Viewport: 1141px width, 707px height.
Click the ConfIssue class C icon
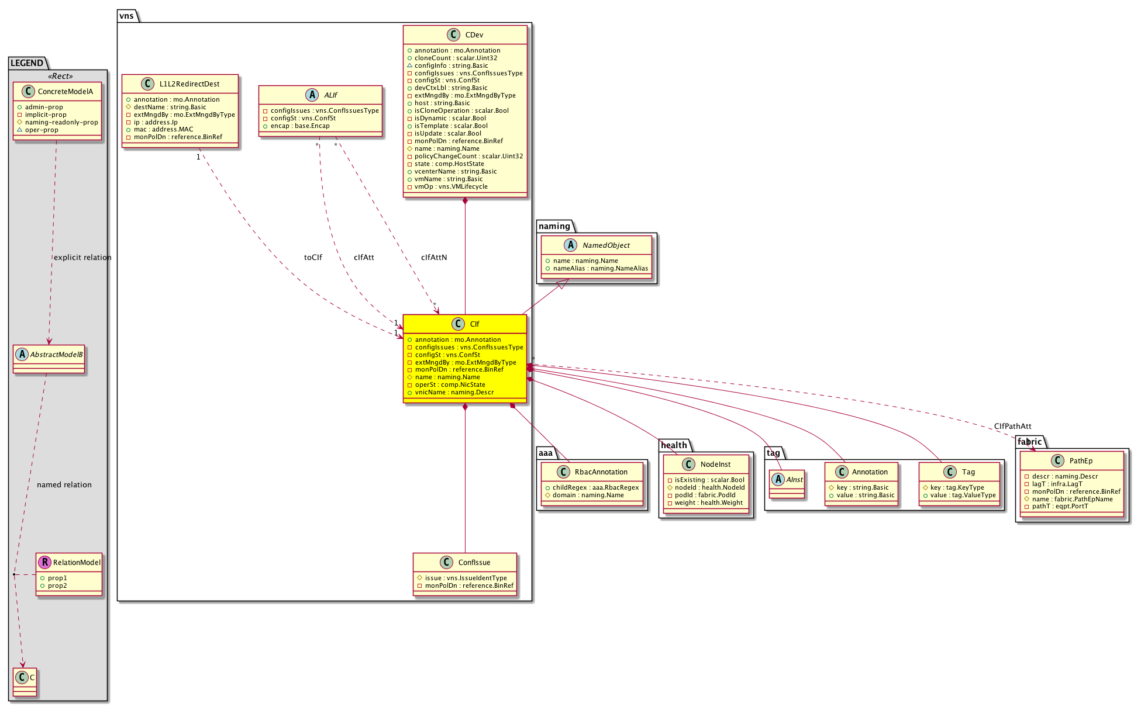[x=446, y=562]
